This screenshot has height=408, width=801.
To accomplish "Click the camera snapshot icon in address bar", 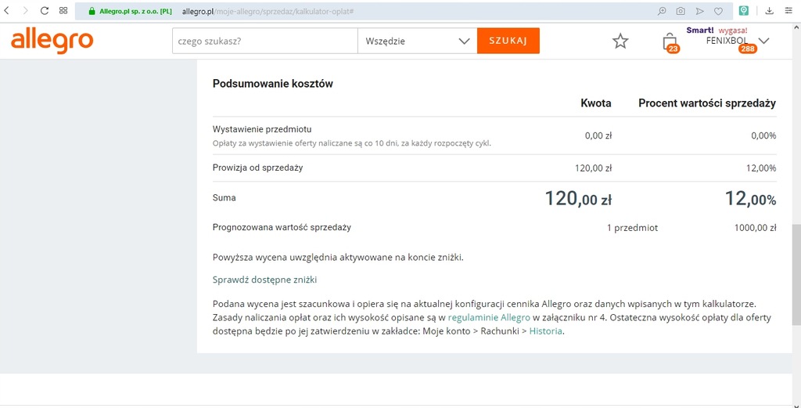I will click(x=681, y=11).
